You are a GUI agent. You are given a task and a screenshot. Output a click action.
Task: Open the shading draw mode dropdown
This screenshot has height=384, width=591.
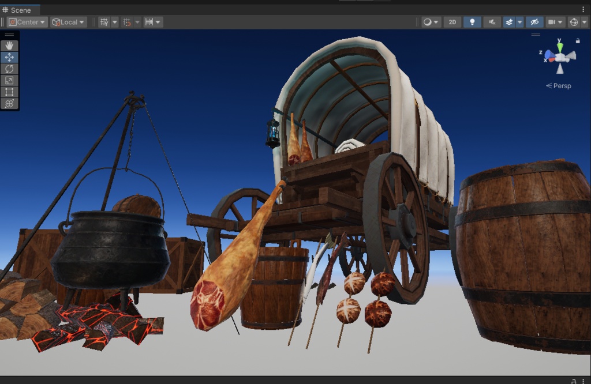431,22
